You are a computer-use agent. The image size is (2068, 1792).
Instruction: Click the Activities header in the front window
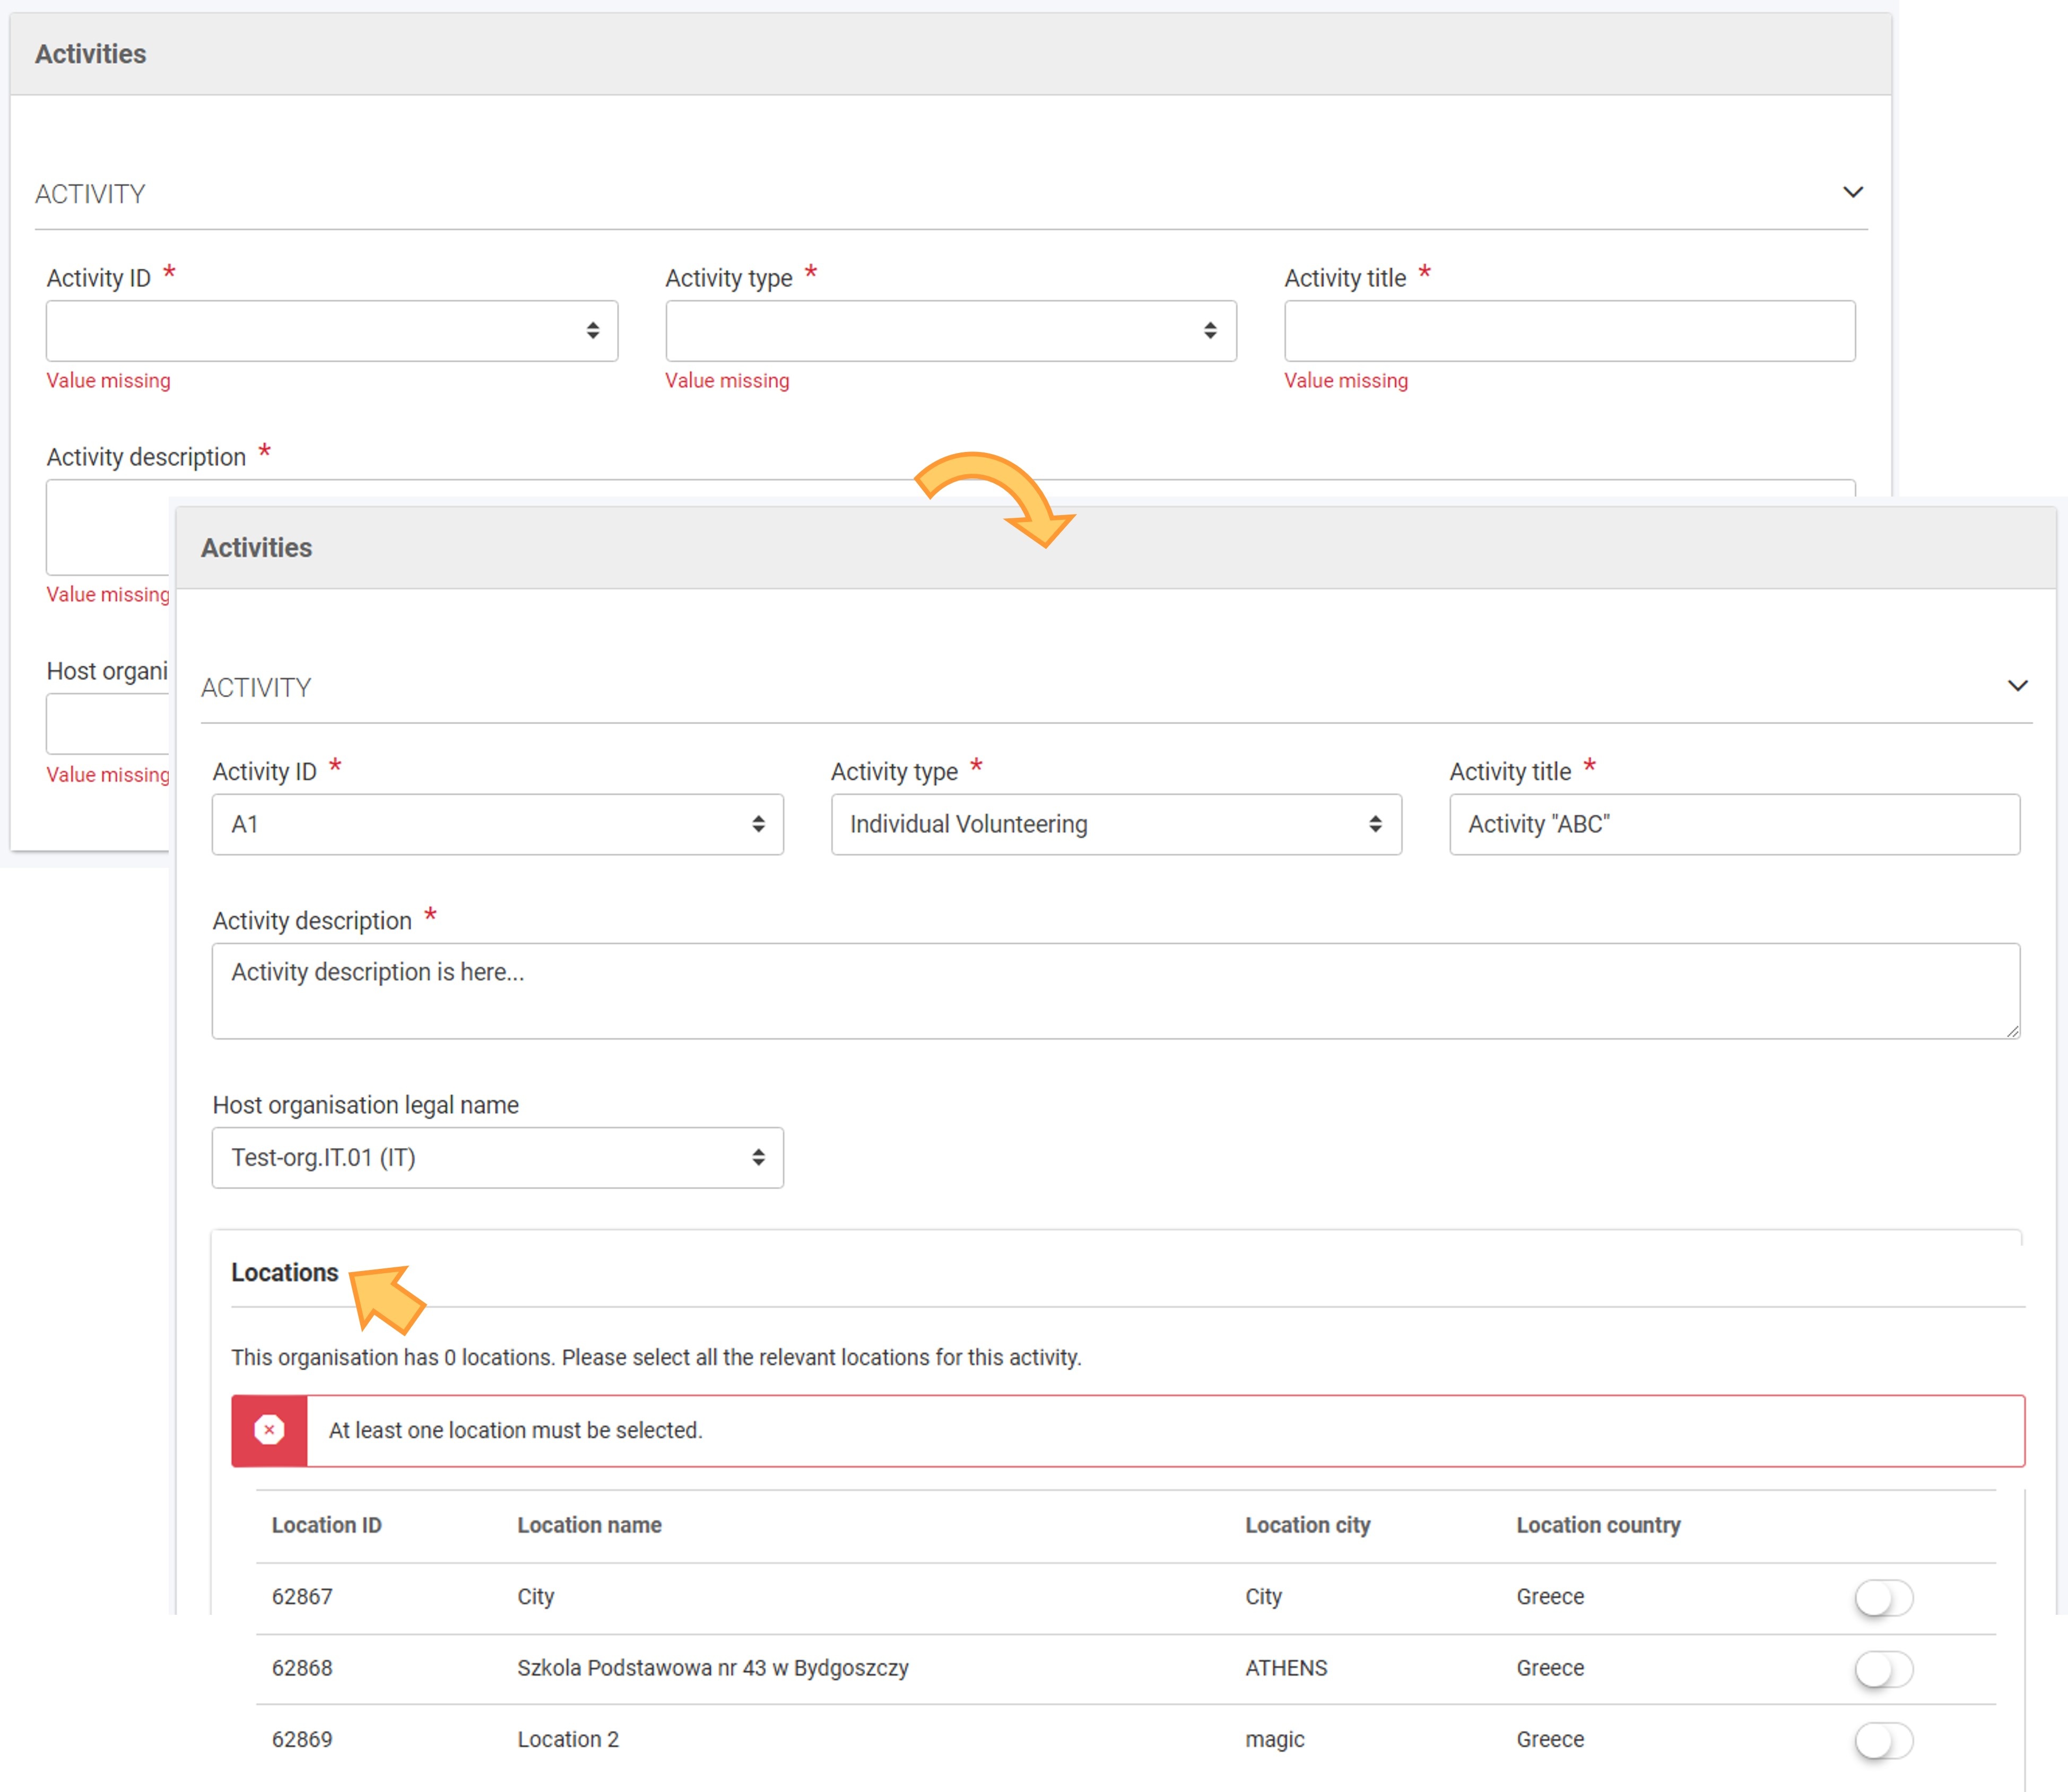pos(256,547)
